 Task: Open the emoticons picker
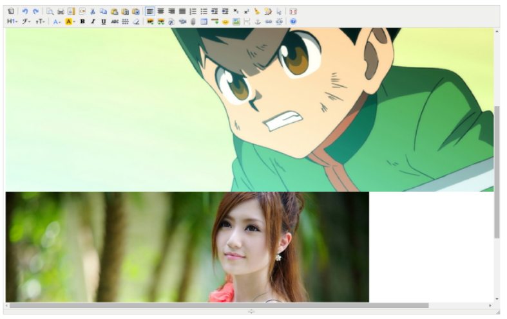pyautogui.click(x=225, y=22)
